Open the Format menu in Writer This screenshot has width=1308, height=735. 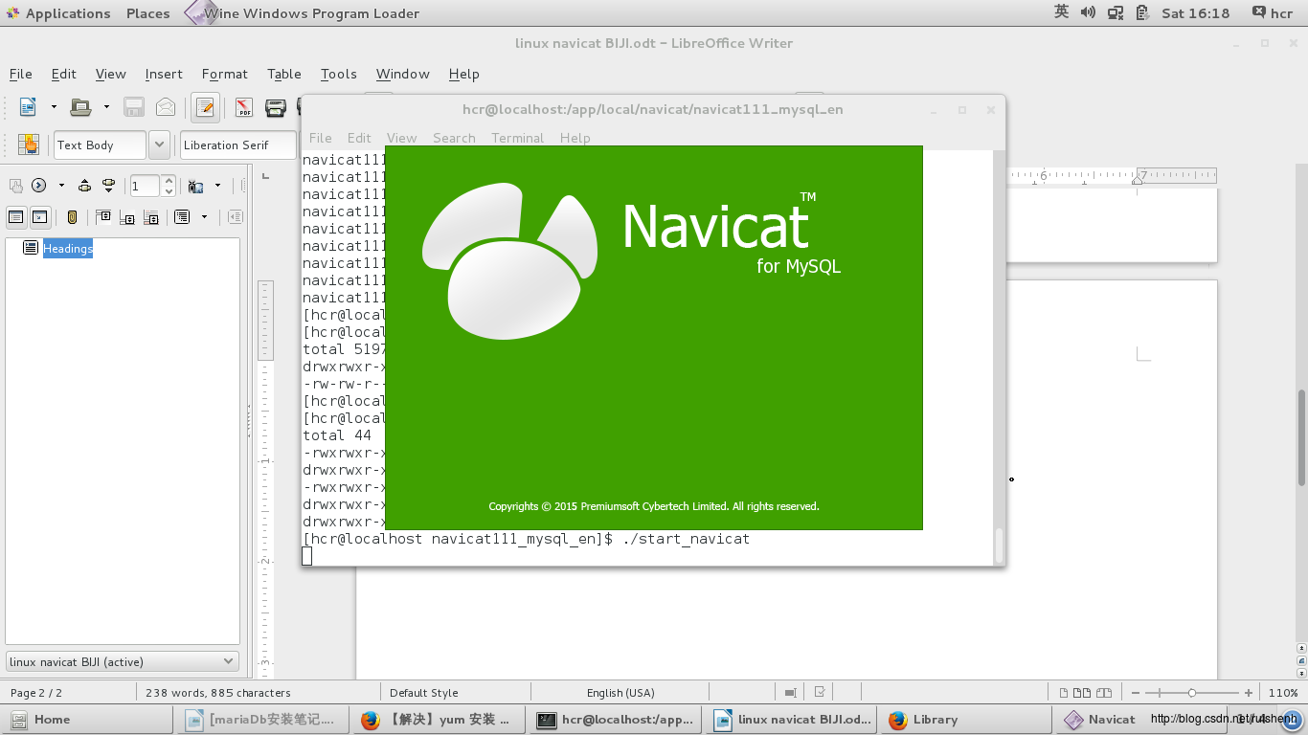225,74
